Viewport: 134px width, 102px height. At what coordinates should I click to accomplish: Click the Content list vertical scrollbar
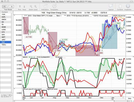click(12, 53)
